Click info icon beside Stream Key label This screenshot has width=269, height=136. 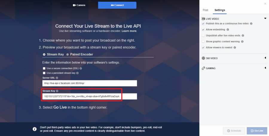(57, 91)
